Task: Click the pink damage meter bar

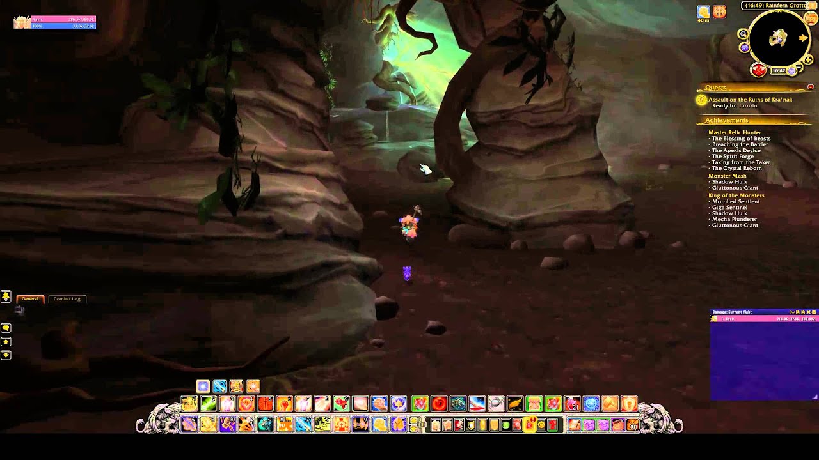Action: point(764,318)
